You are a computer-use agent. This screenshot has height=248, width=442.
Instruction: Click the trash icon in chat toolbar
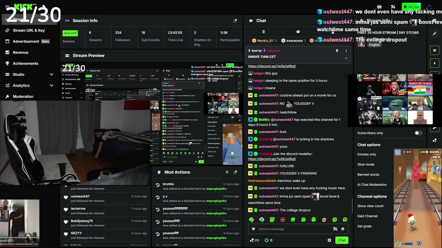(x=263, y=32)
